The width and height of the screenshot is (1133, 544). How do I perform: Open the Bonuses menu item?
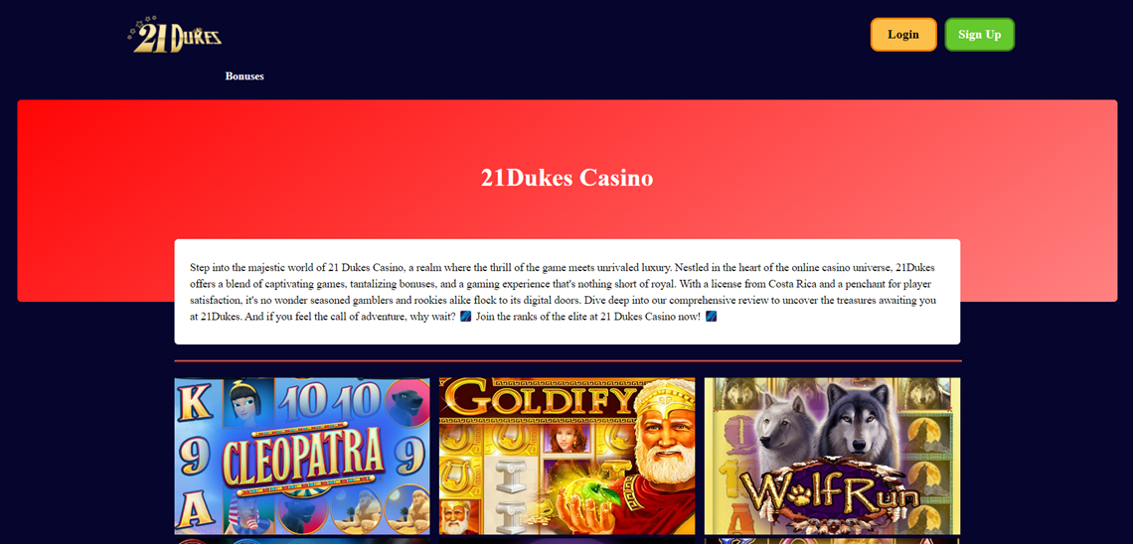tap(244, 75)
